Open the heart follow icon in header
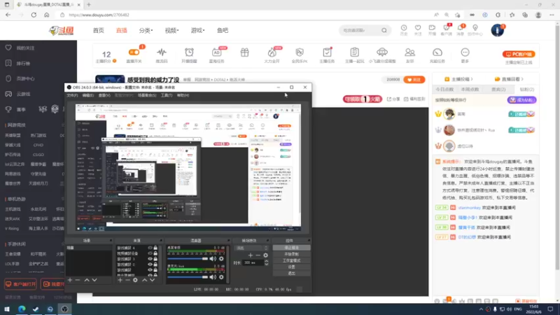The width and height of the screenshot is (560, 315). click(x=417, y=28)
